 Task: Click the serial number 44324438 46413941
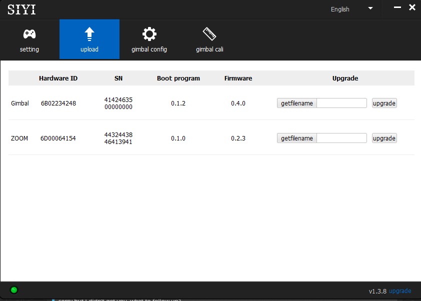tap(118, 138)
